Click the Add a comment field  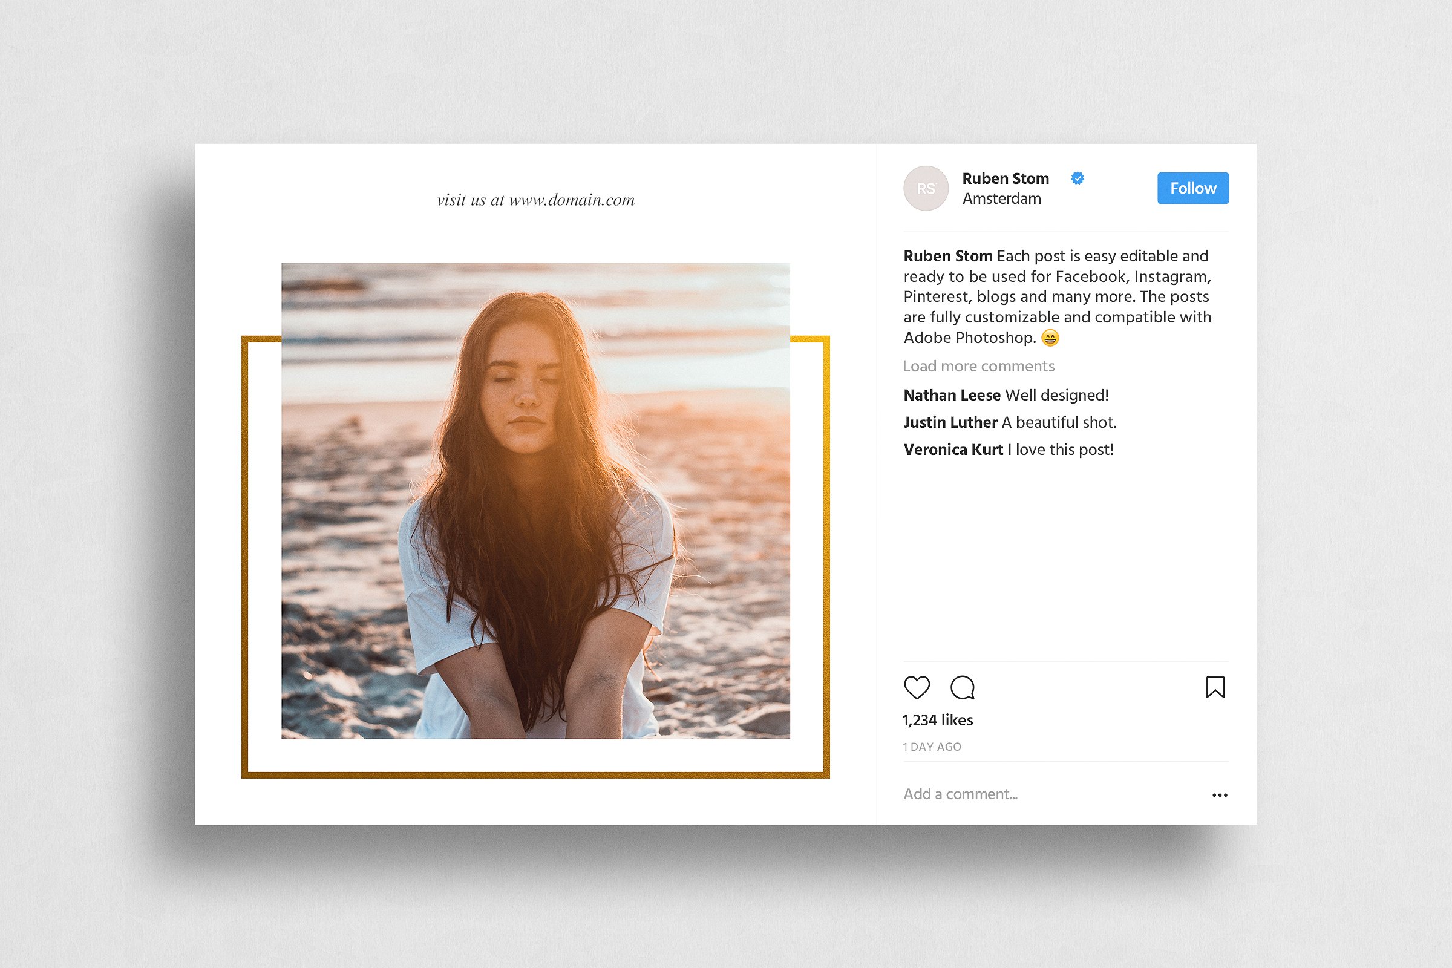click(x=961, y=794)
